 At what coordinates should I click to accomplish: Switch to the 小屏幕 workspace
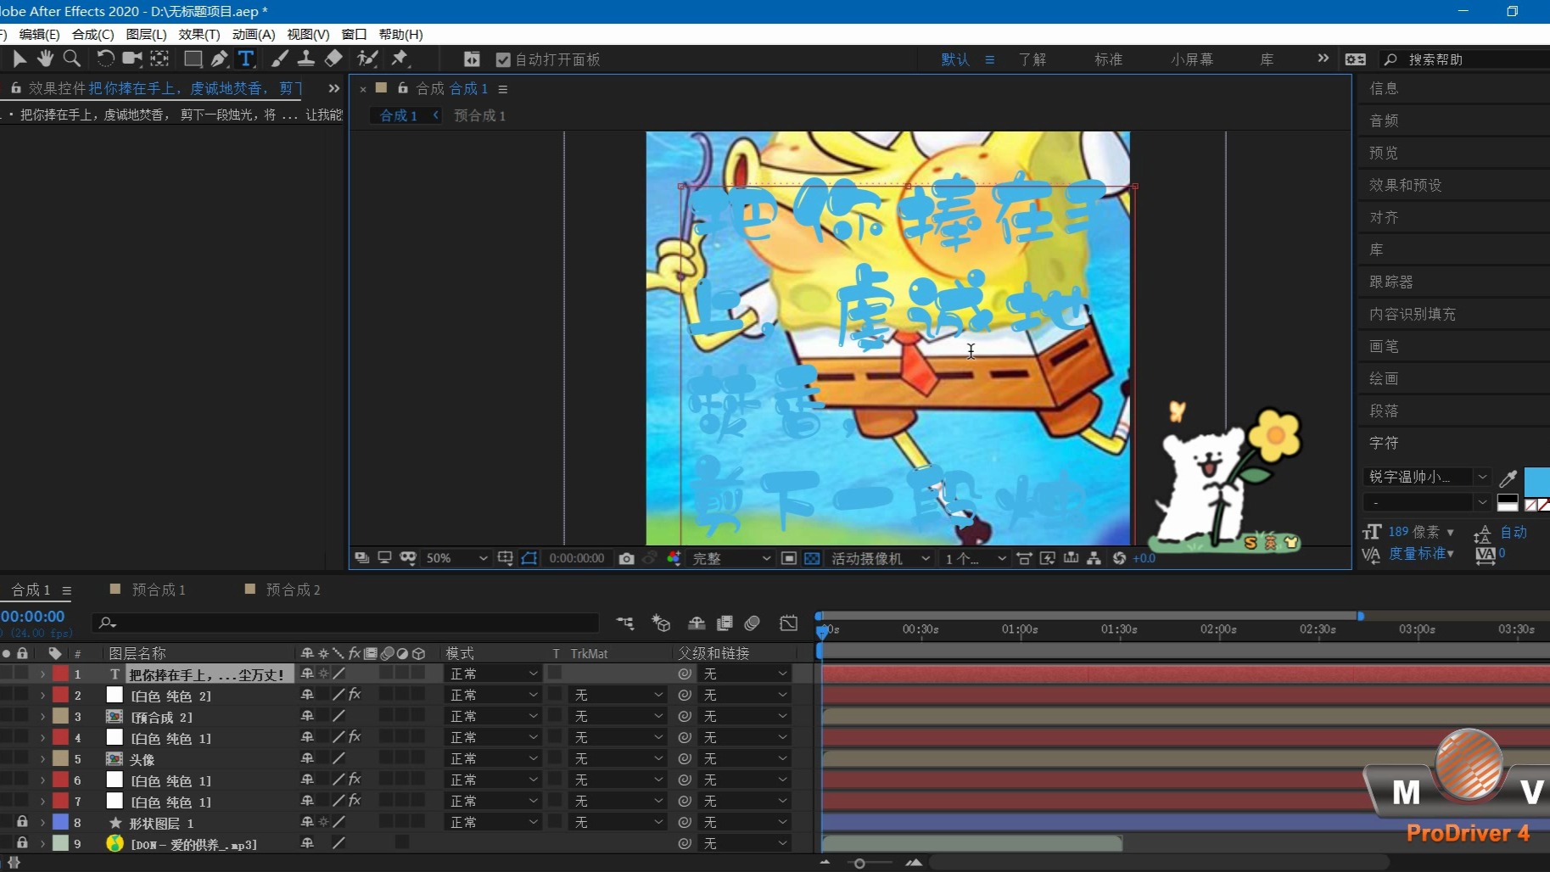click(1192, 59)
